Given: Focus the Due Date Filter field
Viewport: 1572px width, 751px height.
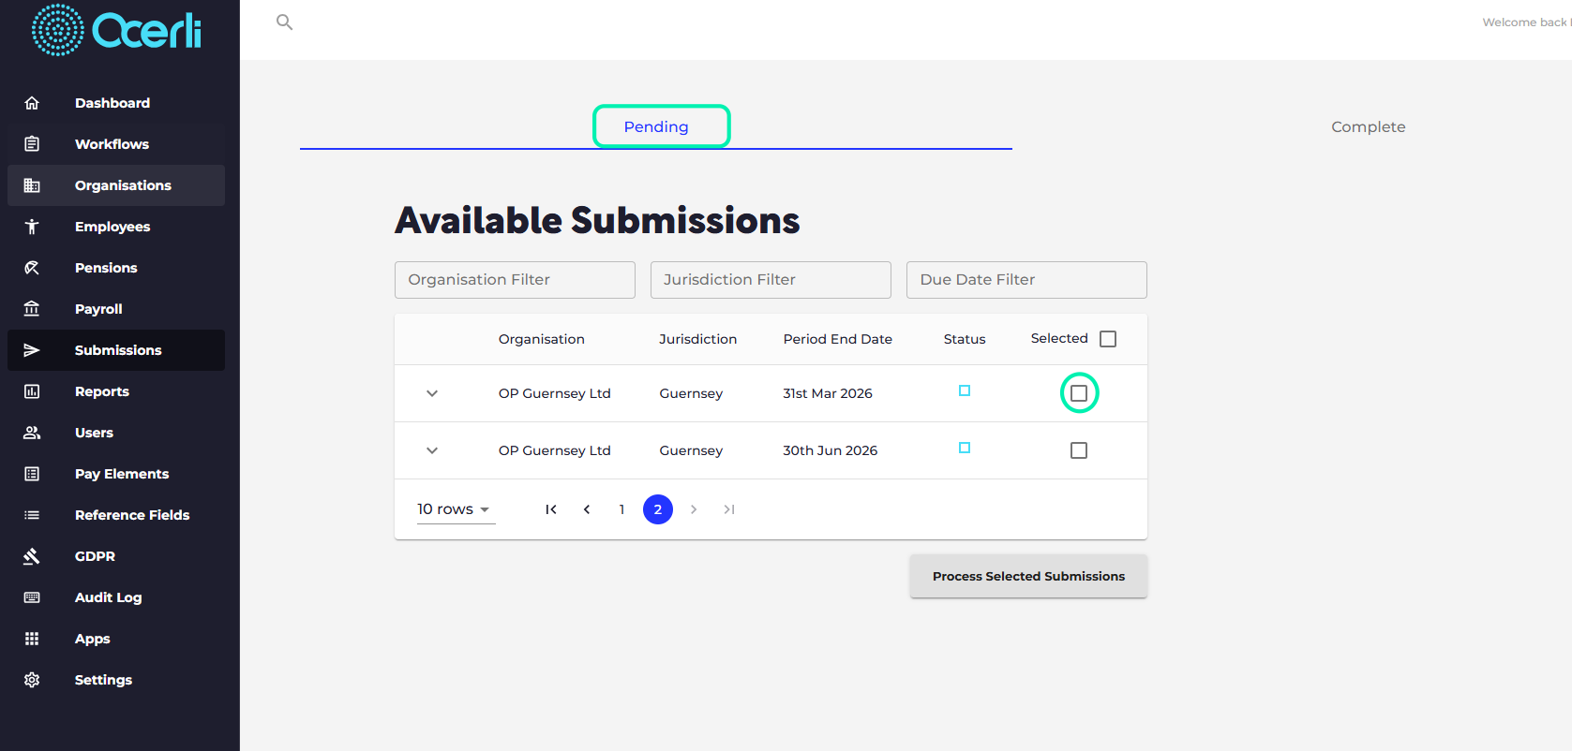Looking at the screenshot, I should click(x=1026, y=280).
